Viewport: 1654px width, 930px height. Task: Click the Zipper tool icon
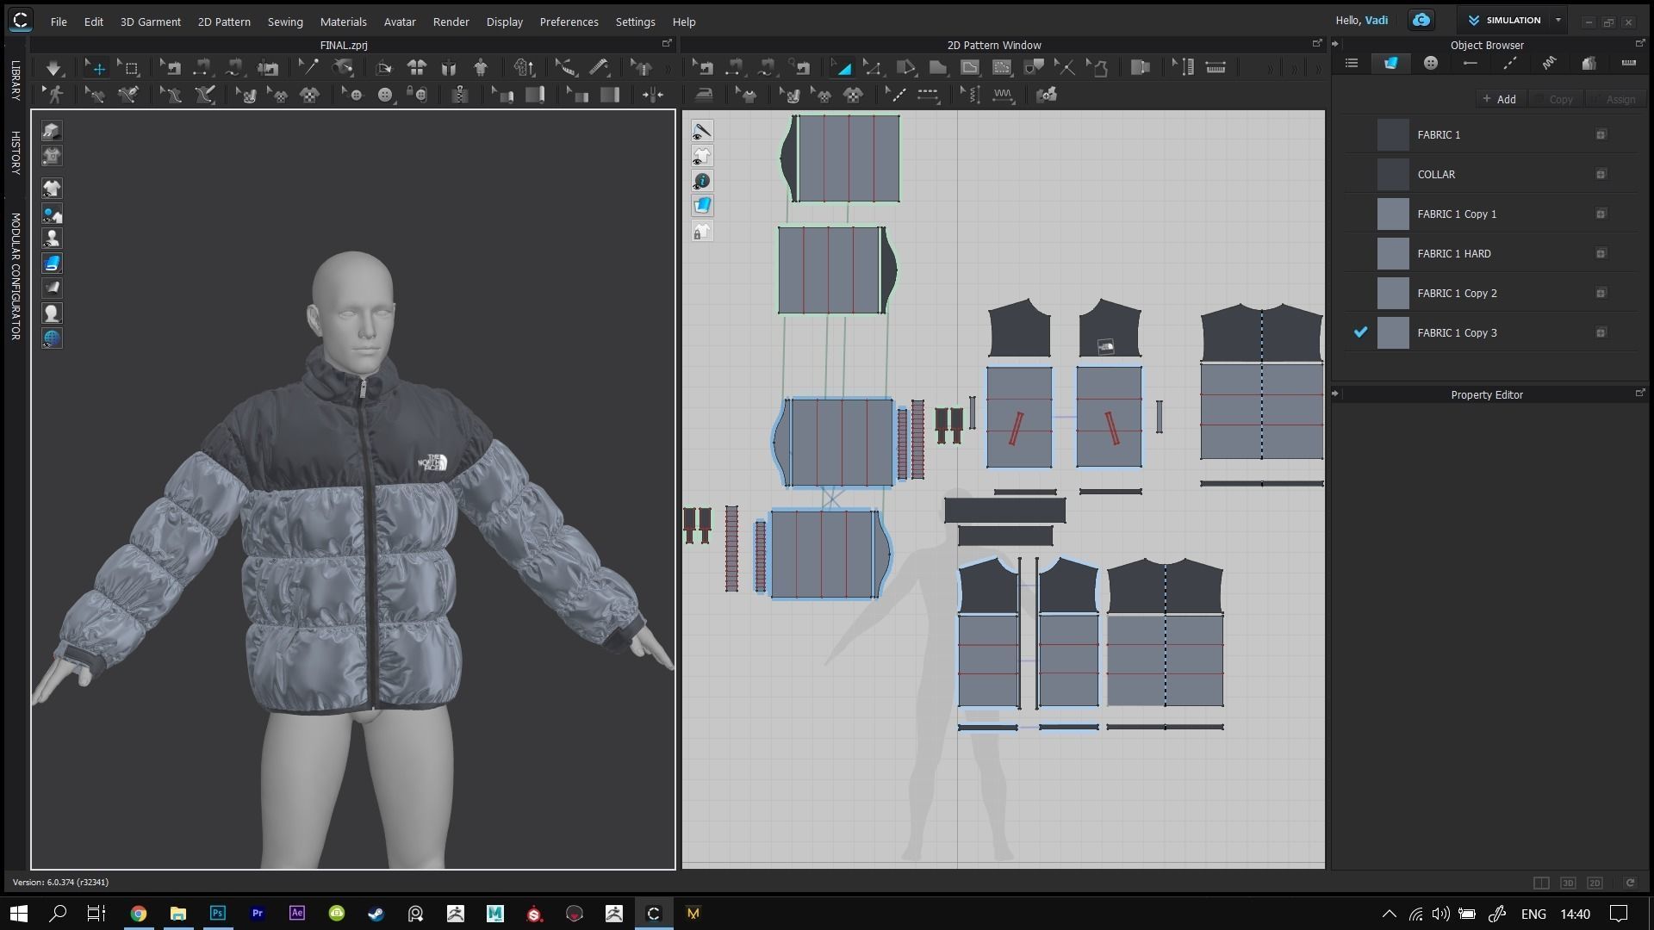(x=460, y=95)
